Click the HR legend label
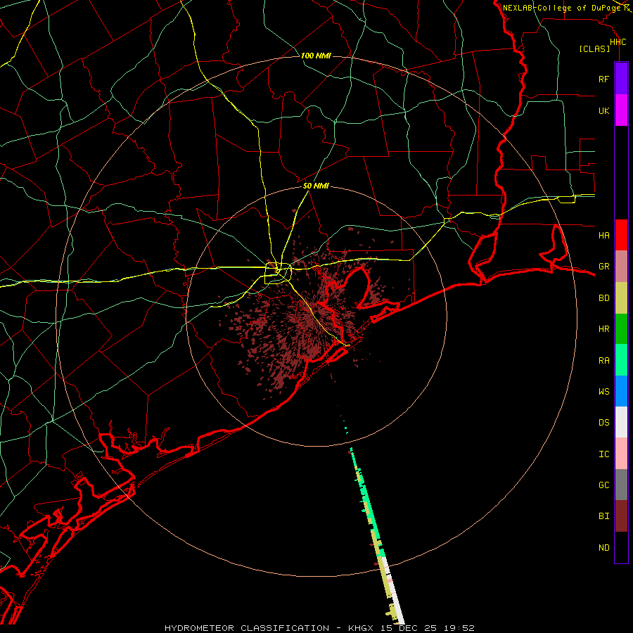The width and height of the screenshot is (633, 633). pyautogui.click(x=603, y=329)
